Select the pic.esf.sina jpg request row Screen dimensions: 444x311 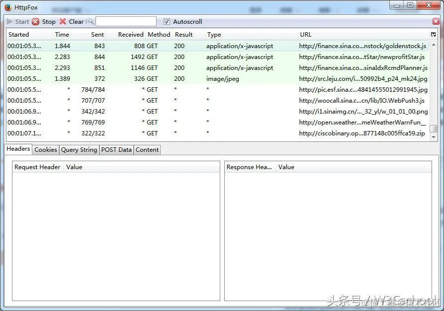[217, 90]
